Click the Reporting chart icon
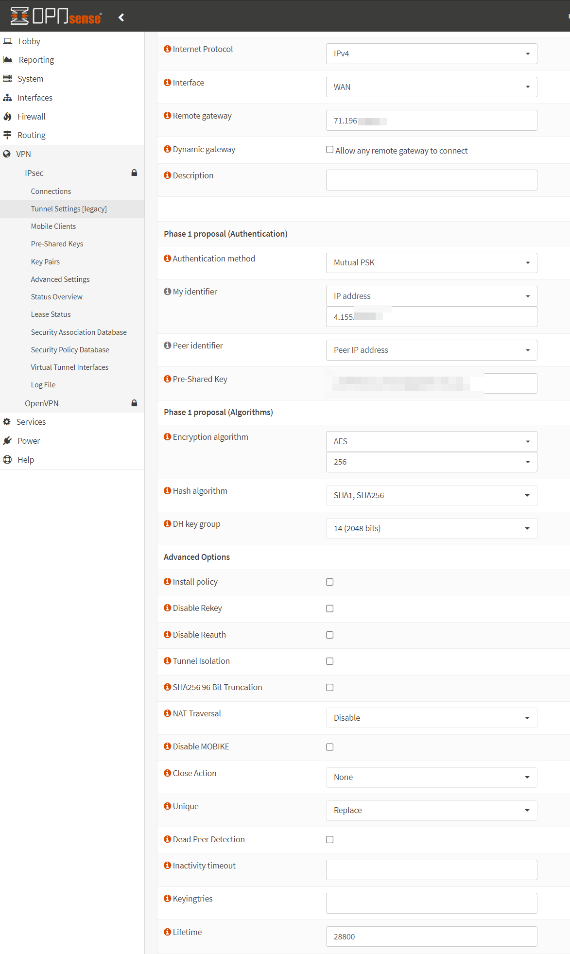570x954 pixels. point(8,60)
